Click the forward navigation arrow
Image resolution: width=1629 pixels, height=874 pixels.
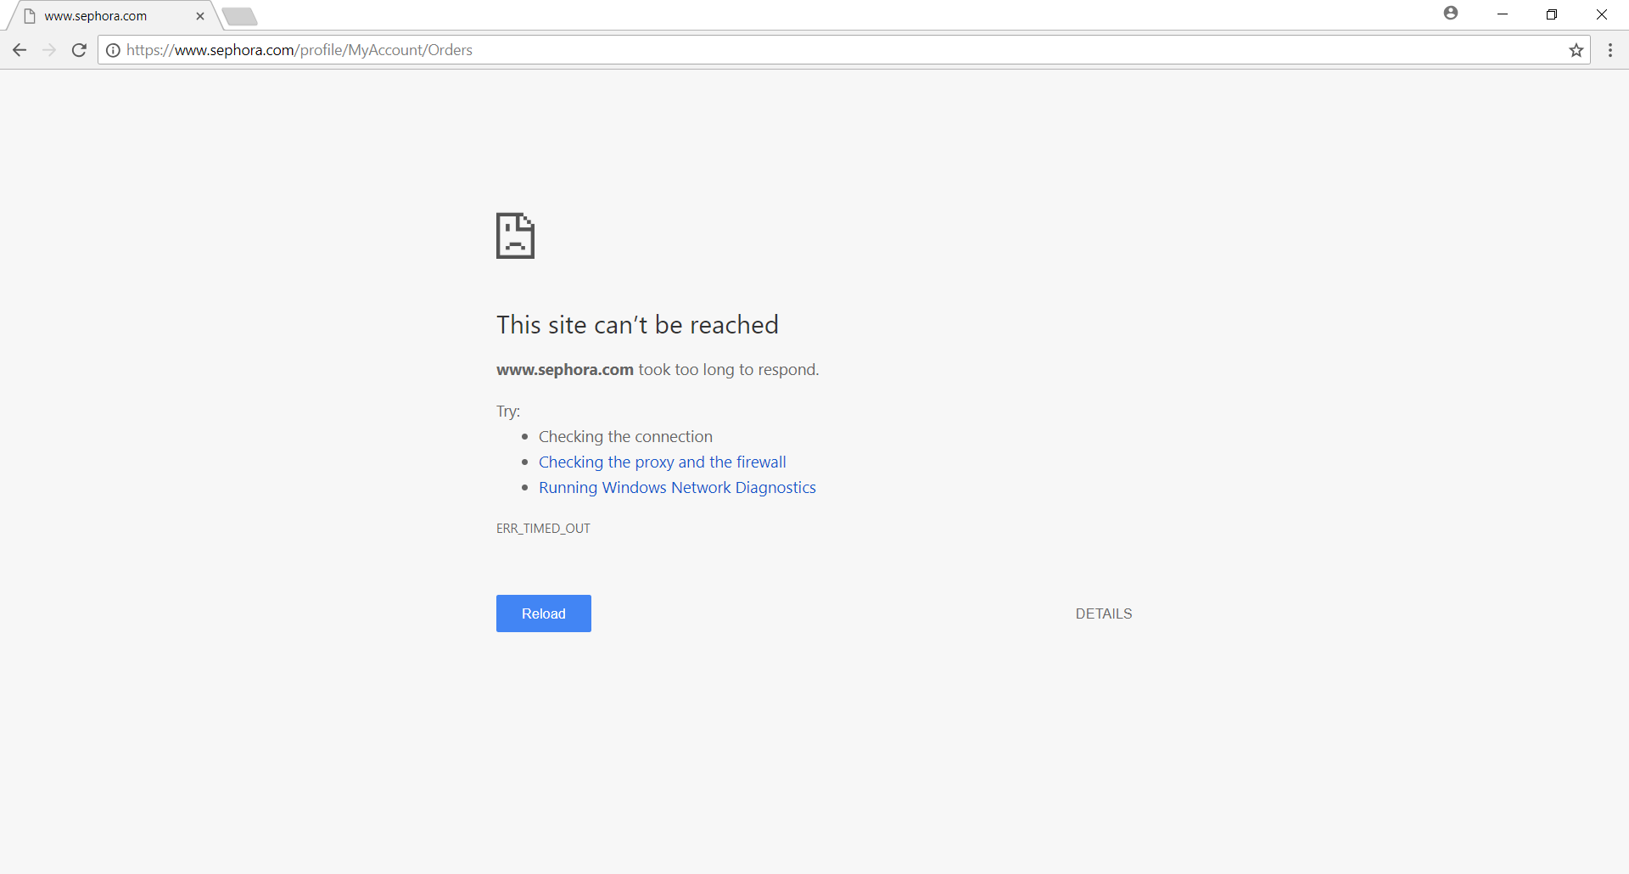[x=49, y=50]
